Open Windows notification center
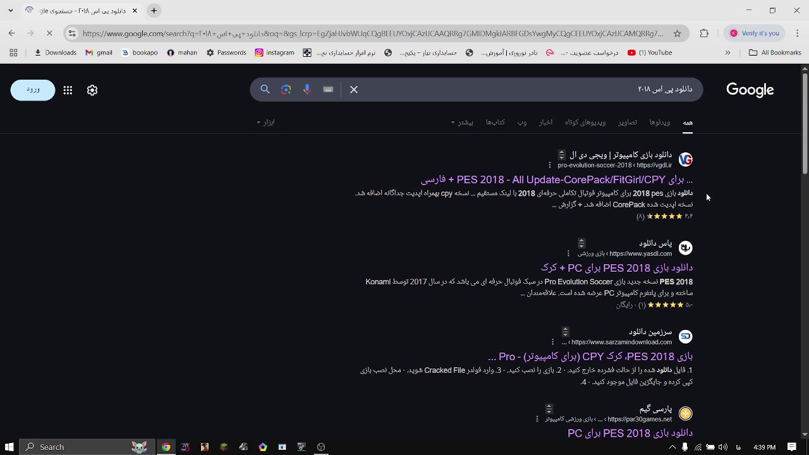This screenshot has width=809, height=455. point(792,447)
